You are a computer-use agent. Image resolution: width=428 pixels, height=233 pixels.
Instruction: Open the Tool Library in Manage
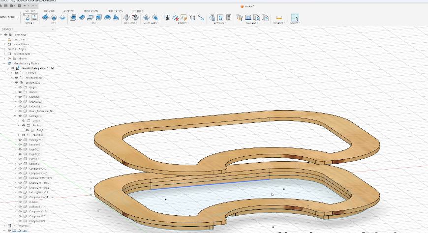pos(240,18)
